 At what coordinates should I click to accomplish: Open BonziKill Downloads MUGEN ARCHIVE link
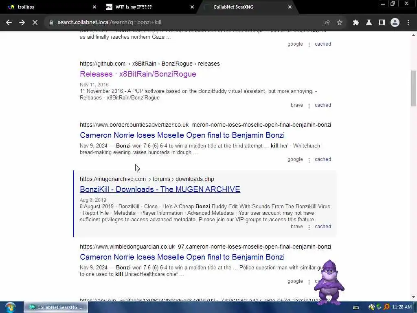click(x=160, y=189)
